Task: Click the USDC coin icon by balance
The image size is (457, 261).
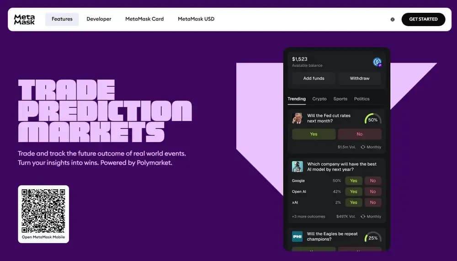Action: [x=377, y=62]
